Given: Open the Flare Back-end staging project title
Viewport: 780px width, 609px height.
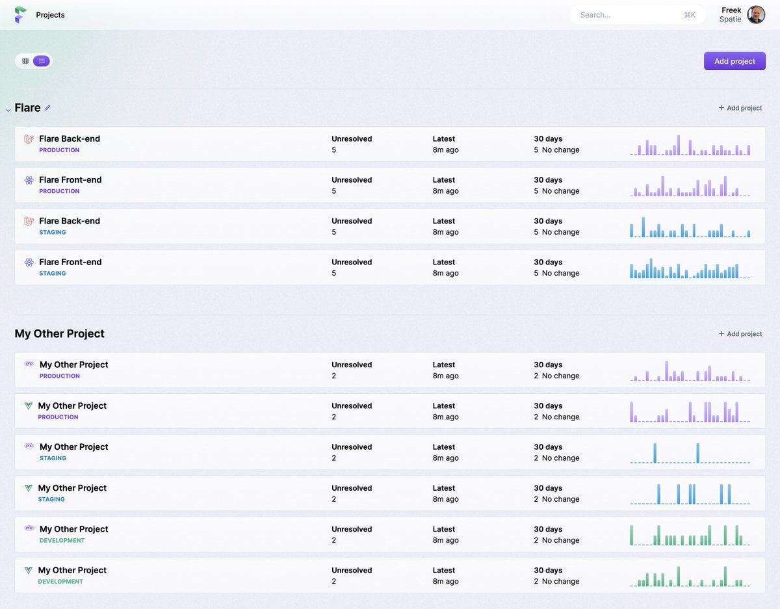Looking at the screenshot, I should pyautogui.click(x=70, y=221).
